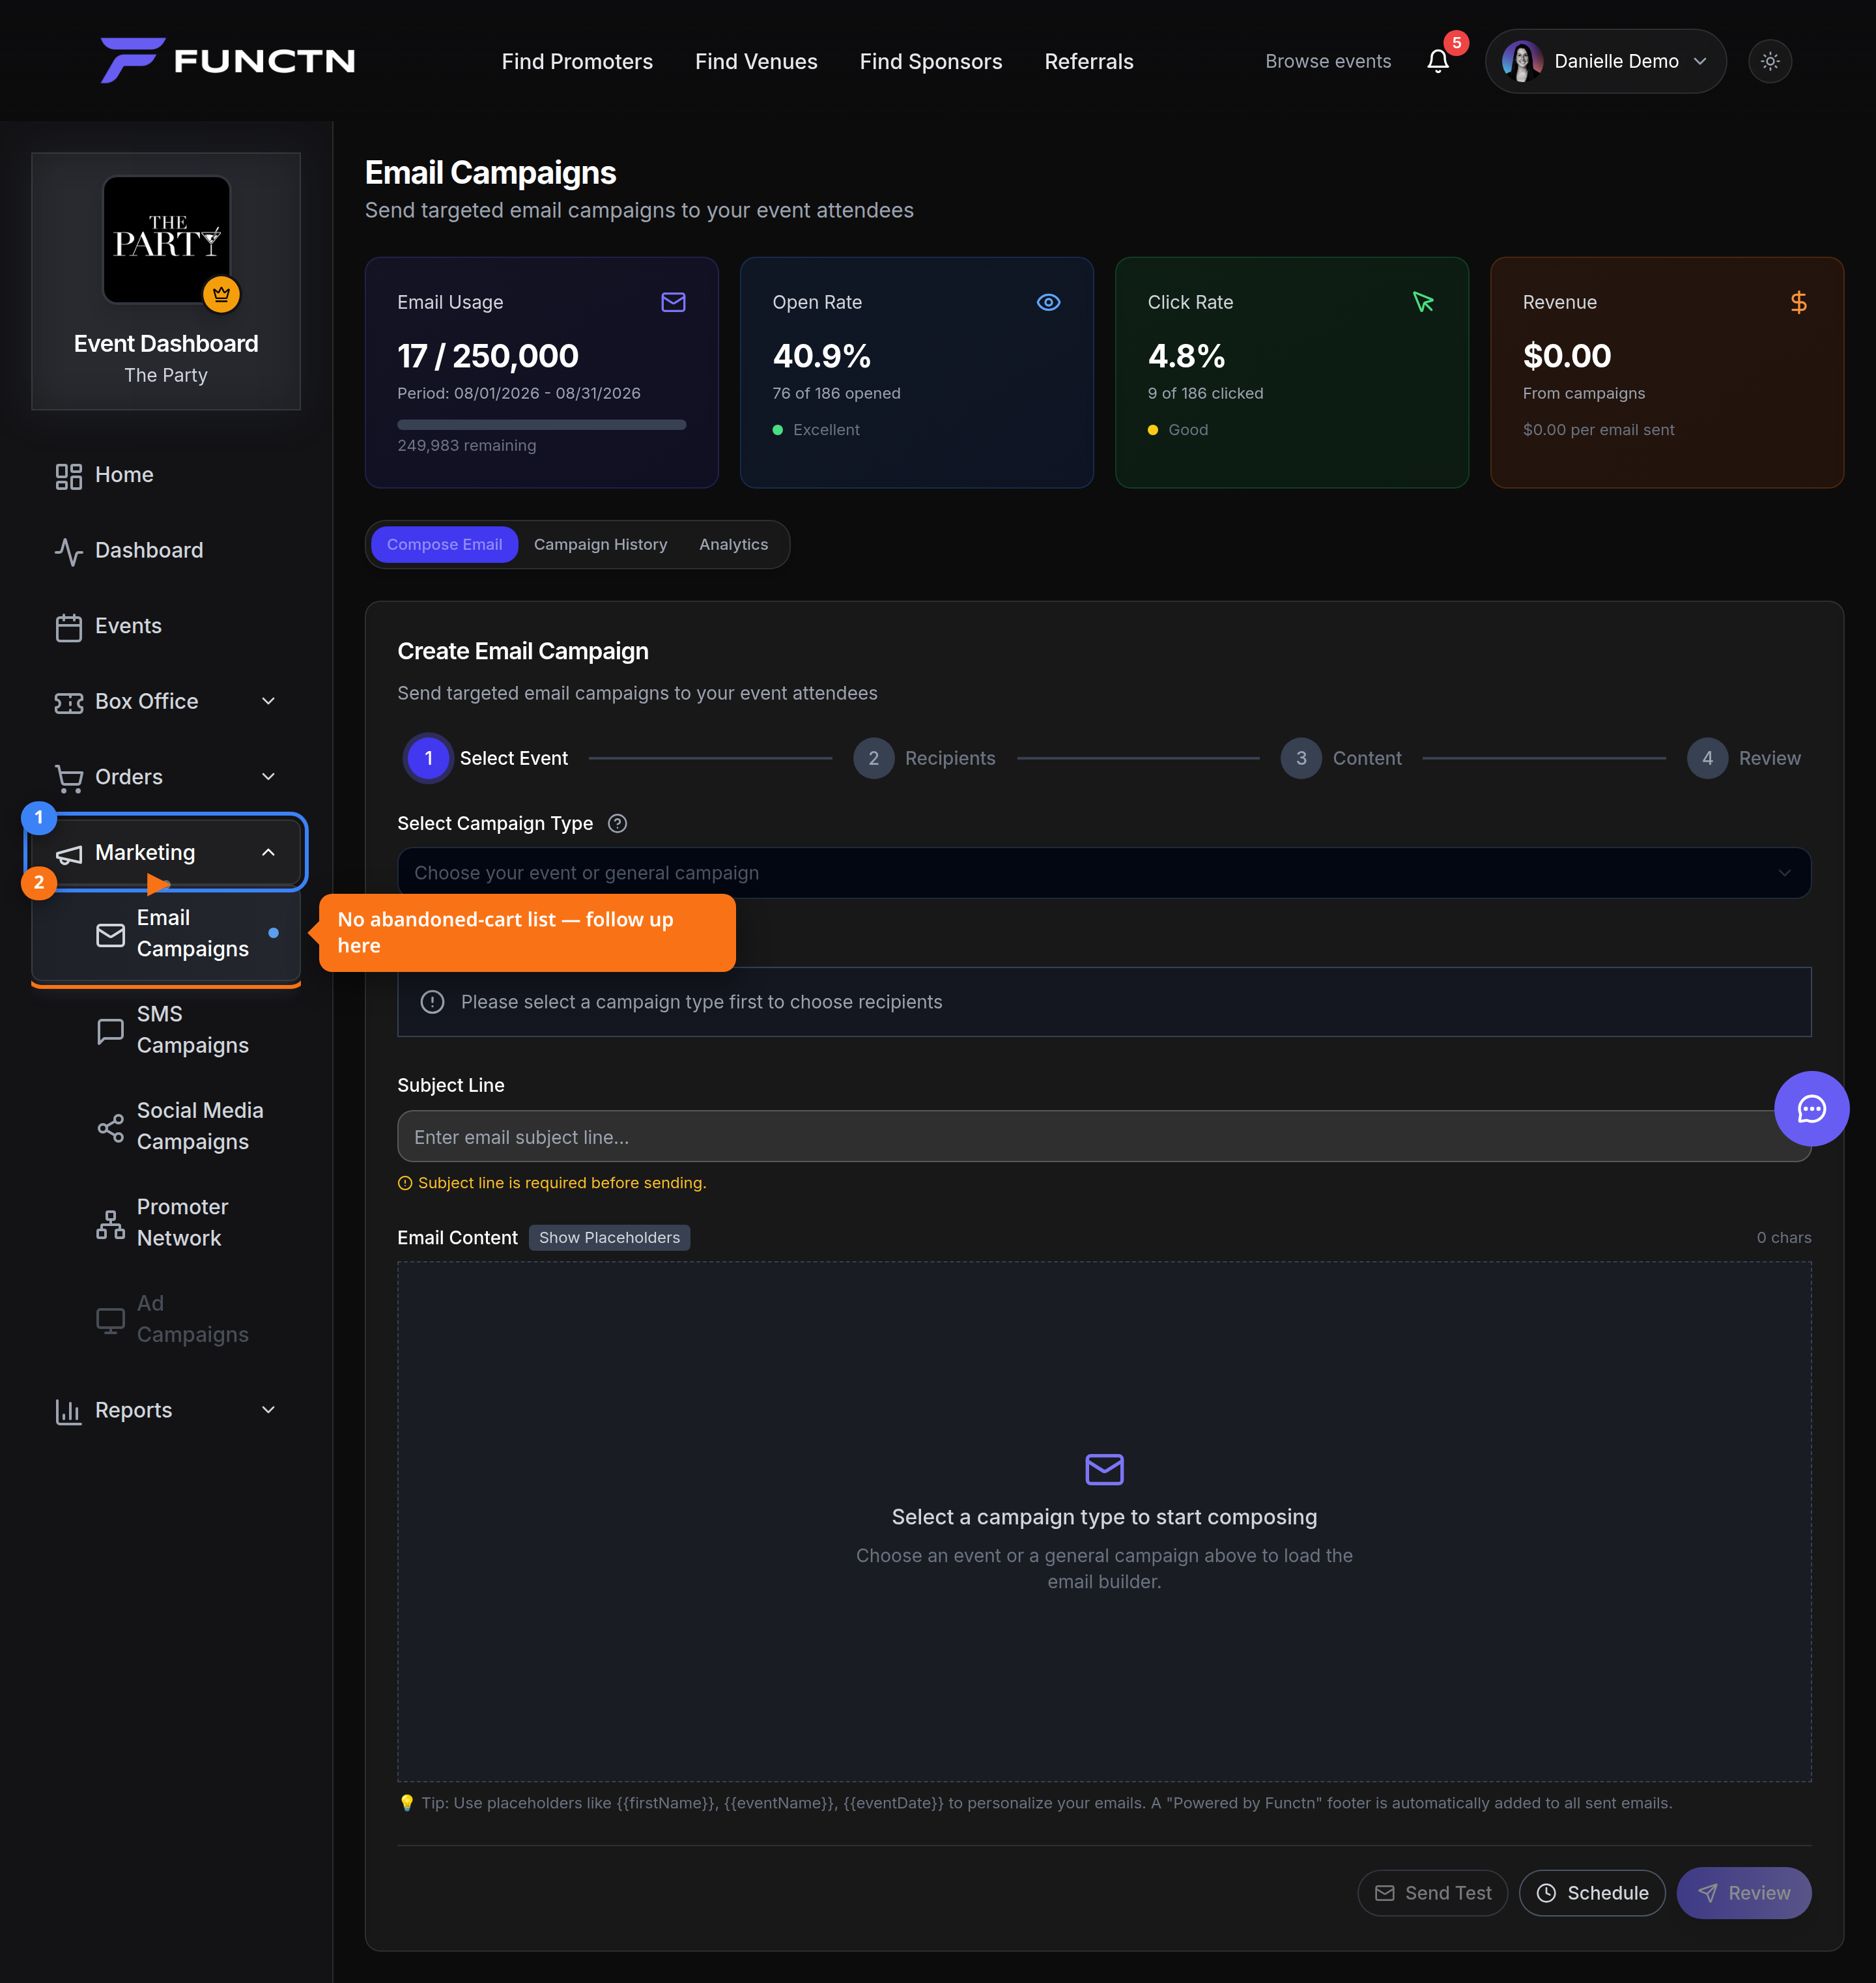The image size is (1876, 1983).
Task: Open Promoter Network in the sidebar
Action: click(x=166, y=1223)
